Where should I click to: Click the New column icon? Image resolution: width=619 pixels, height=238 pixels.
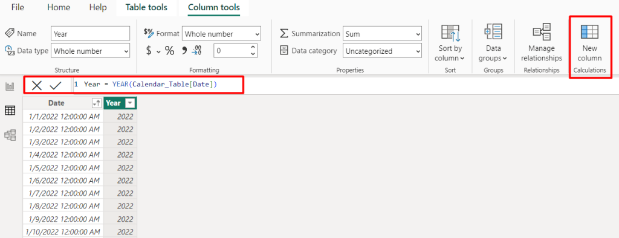pos(589,31)
